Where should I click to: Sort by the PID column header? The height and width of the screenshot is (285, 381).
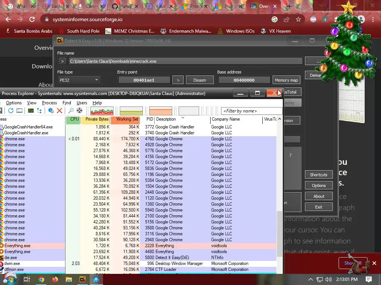pyautogui.click(x=147, y=119)
